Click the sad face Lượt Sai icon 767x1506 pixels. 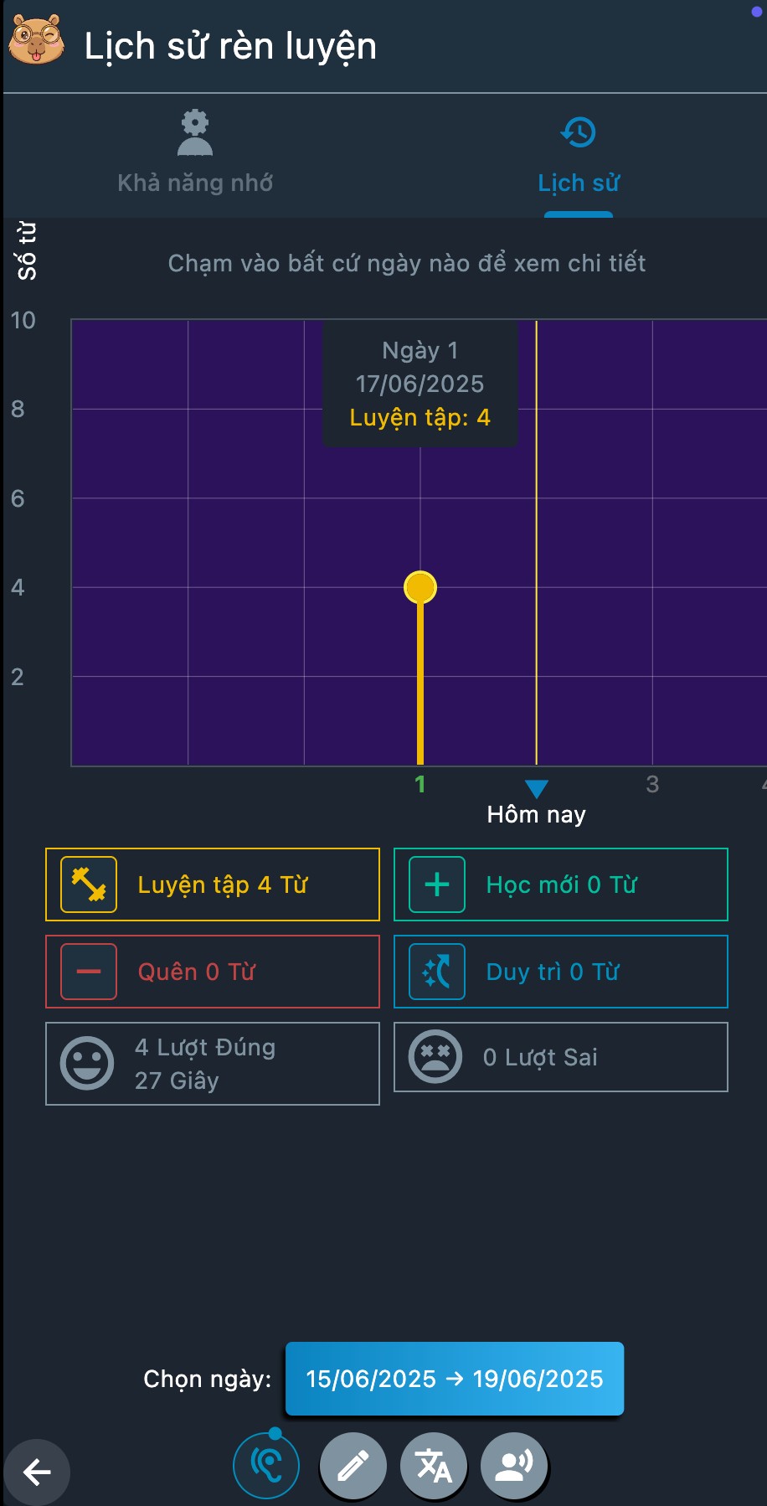[435, 1057]
